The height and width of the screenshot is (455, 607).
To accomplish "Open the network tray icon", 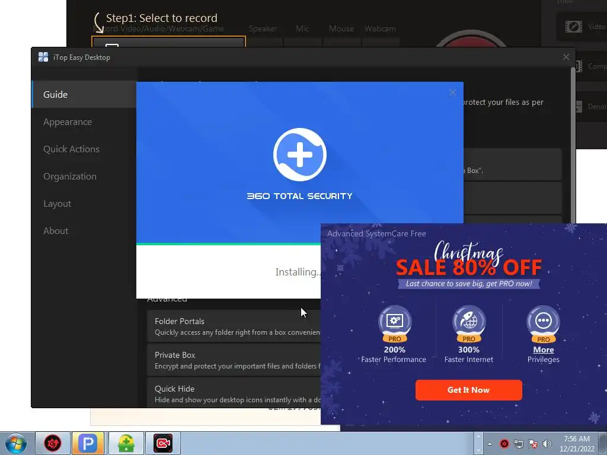I will pos(518,444).
